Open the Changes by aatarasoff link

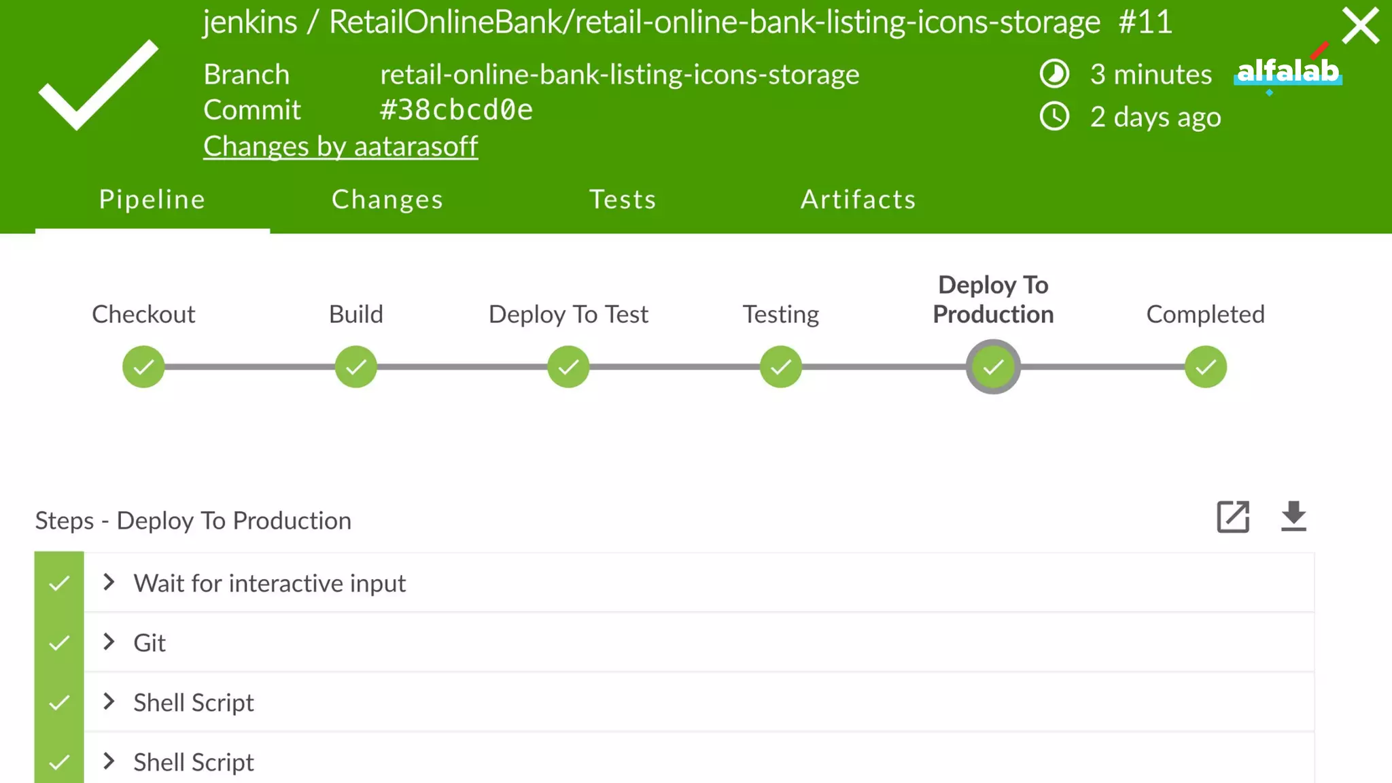tap(341, 146)
